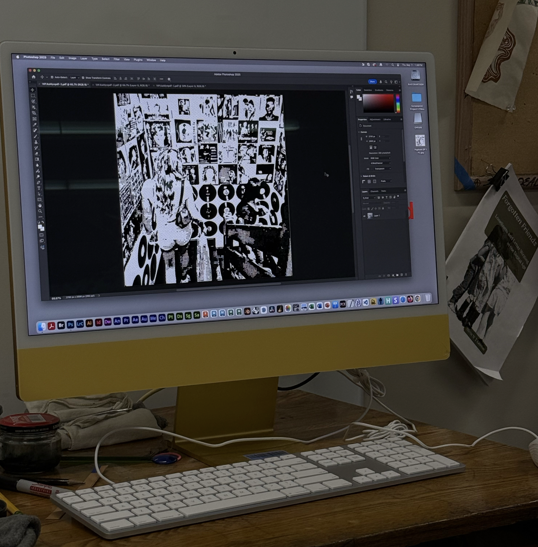Open the Photoshop search magnifier icon
This screenshot has width=538, height=547.
pos(386,82)
